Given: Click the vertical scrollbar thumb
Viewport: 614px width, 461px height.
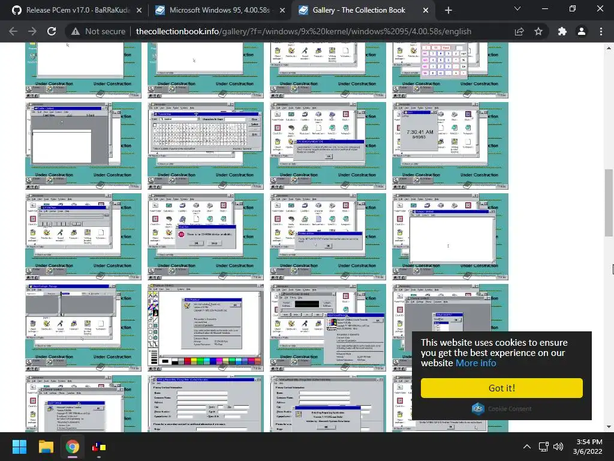Looking at the screenshot, I should (x=609, y=203).
